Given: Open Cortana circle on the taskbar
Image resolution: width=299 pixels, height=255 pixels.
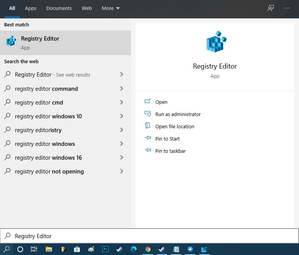Looking at the screenshot, I should (20, 249).
